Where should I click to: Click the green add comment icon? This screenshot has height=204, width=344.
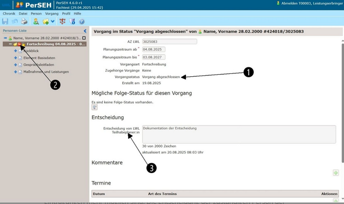[336, 173]
